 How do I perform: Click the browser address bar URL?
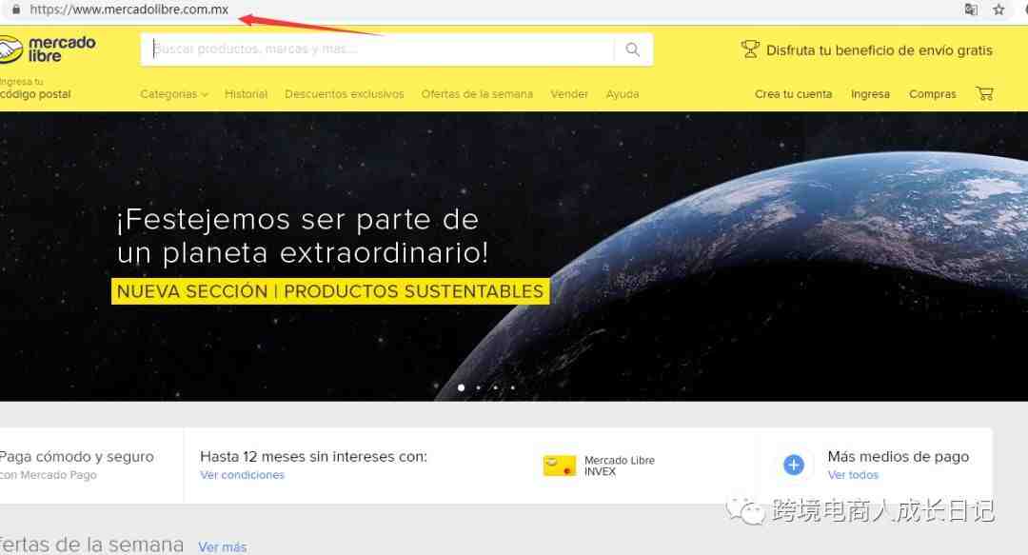click(129, 10)
